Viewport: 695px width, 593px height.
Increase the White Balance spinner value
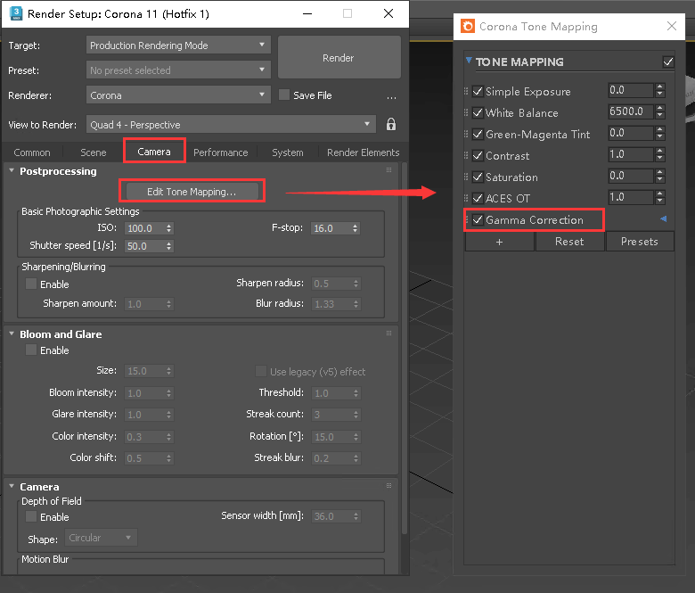click(x=659, y=109)
